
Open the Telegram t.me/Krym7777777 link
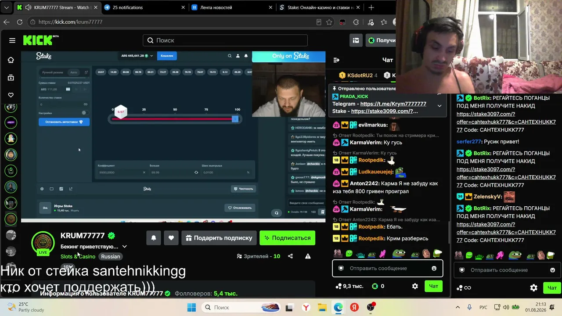point(393,104)
